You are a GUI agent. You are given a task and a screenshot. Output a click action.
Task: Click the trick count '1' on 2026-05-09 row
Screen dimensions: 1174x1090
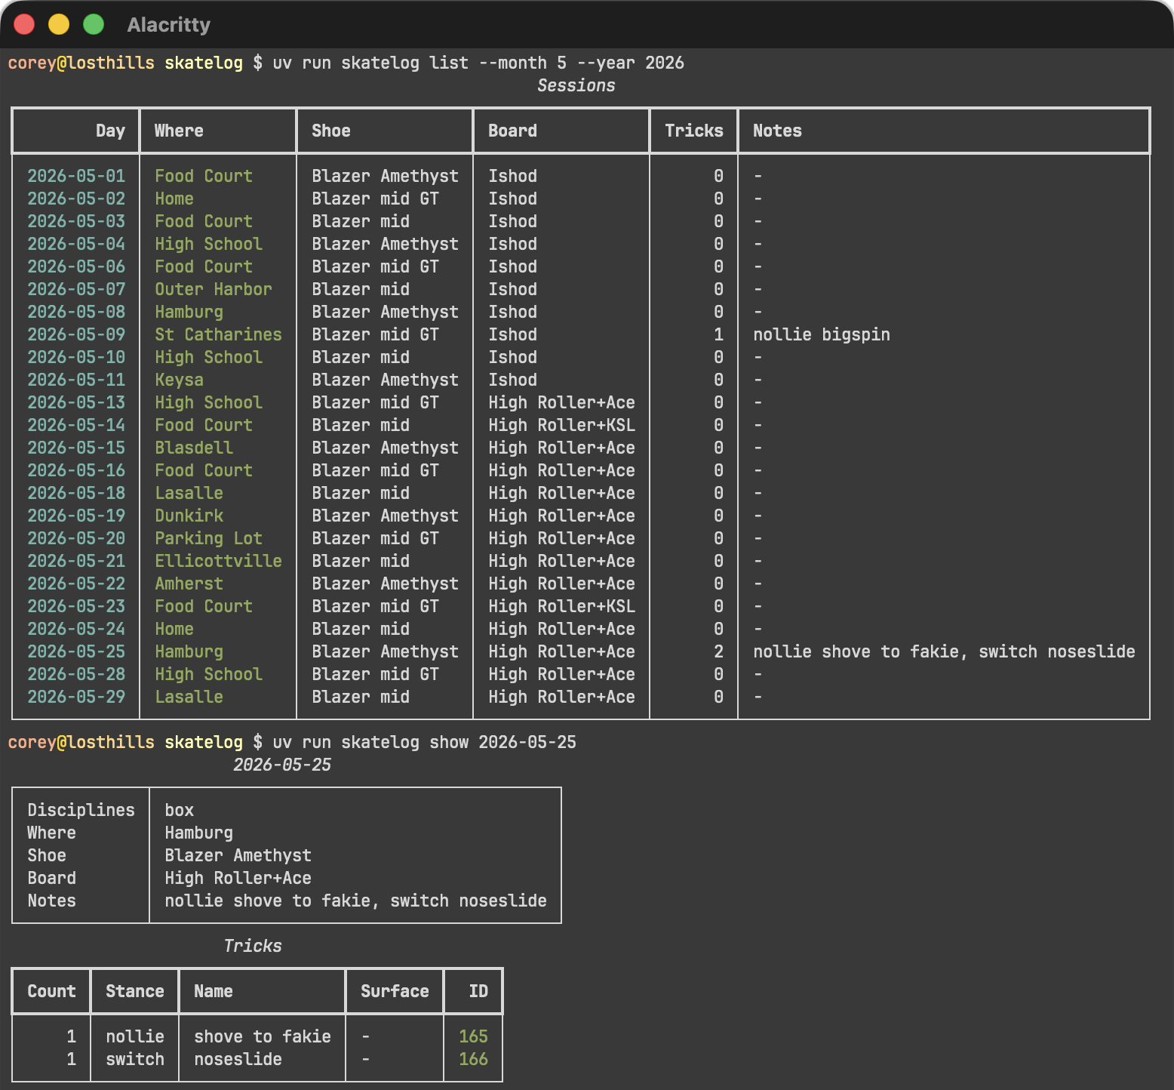[x=718, y=334]
